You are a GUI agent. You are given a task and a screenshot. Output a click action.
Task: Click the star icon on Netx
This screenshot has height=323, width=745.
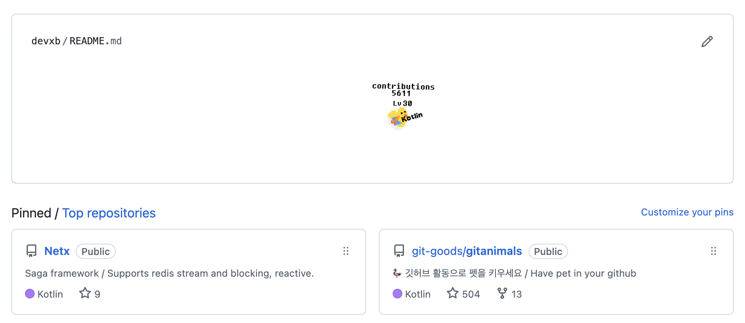pyautogui.click(x=85, y=293)
